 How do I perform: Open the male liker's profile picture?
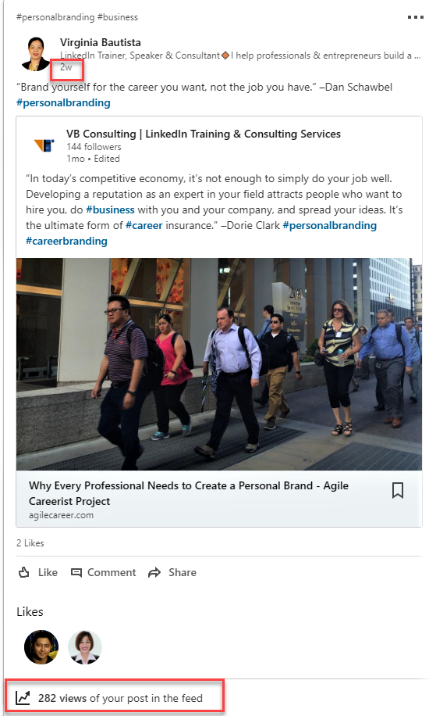tap(41, 647)
